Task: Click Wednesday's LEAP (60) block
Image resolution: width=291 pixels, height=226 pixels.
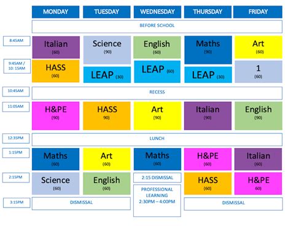Action: pyautogui.click(x=157, y=71)
